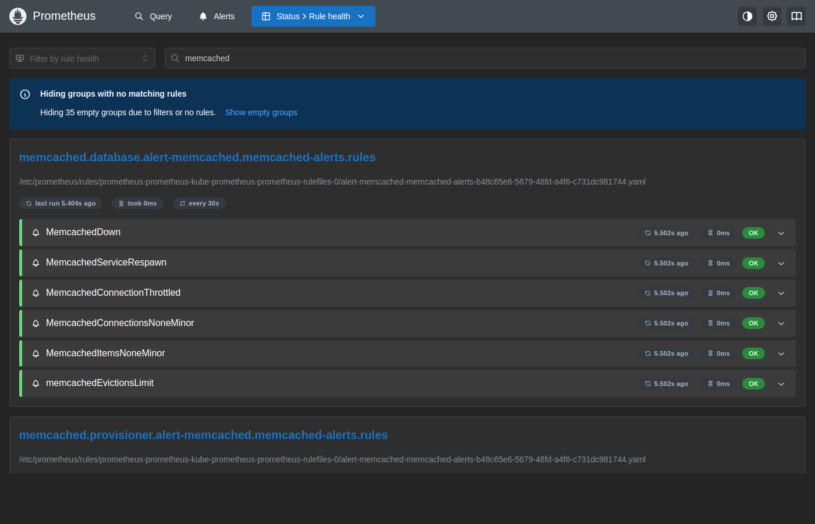Click the 0ms badge on memcachedEvictionsLimit
The width and height of the screenshot is (815, 524).
pyautogui.click(x=719, y=384)
